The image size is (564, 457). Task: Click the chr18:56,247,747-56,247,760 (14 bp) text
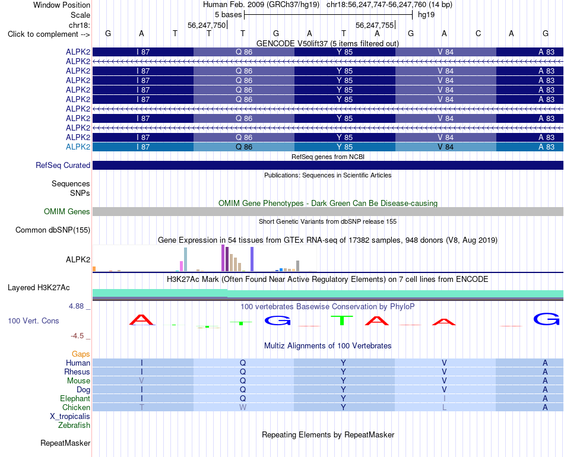389,5
